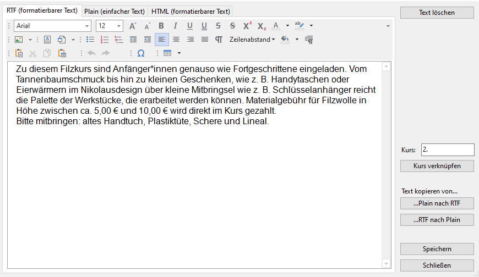Insert a picture using image icon

click(19, 40)
